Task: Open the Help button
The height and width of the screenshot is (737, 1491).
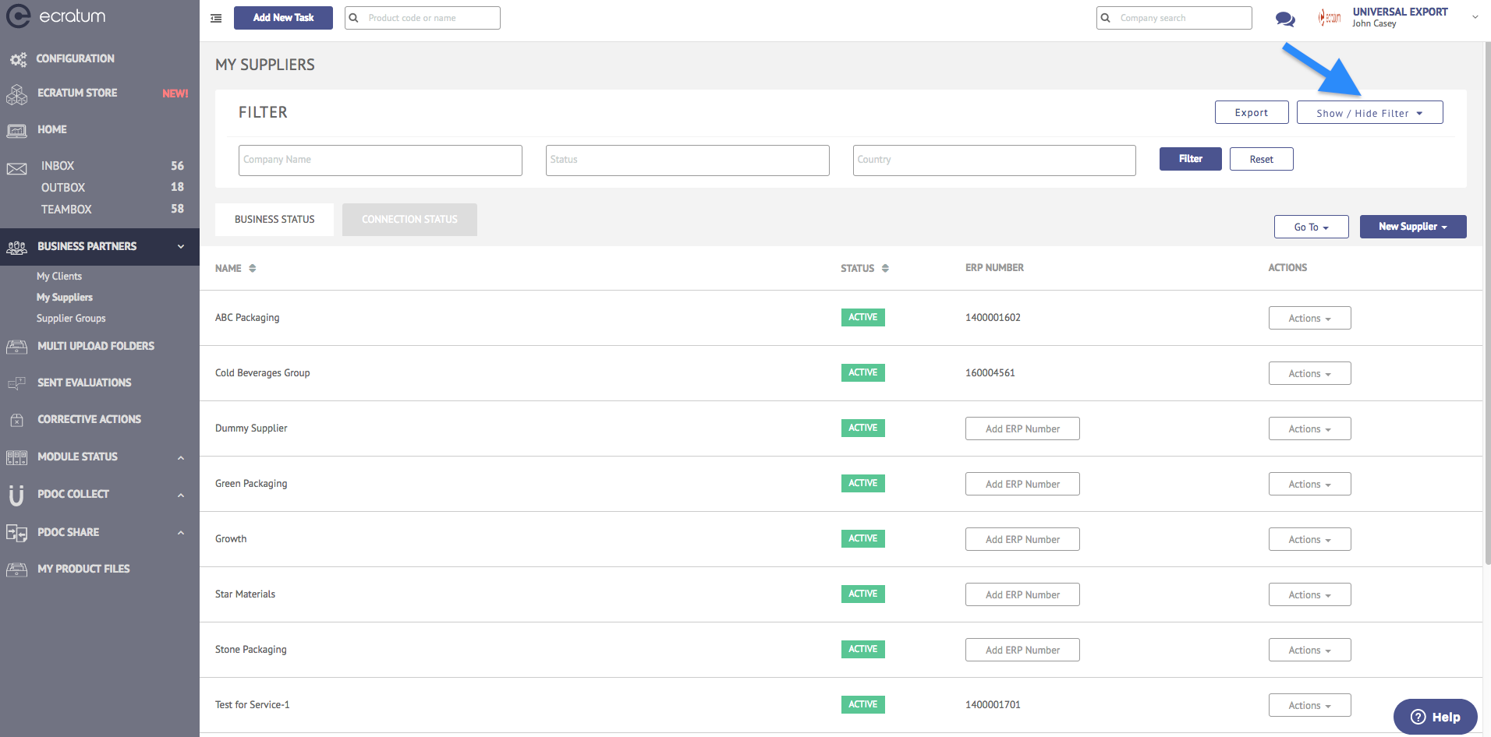Action: (1435, 717)
